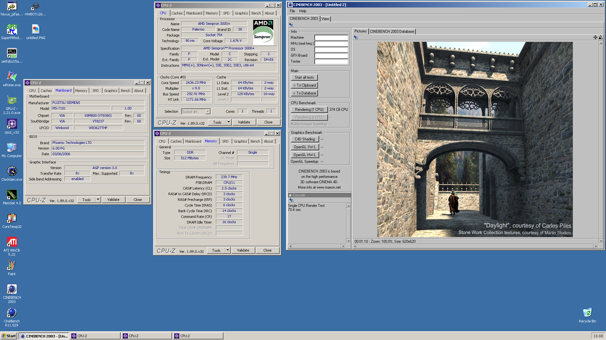Click the To Database button
Image resolution: width=606 pixels, height=340 pixels.
pos(304,93)
